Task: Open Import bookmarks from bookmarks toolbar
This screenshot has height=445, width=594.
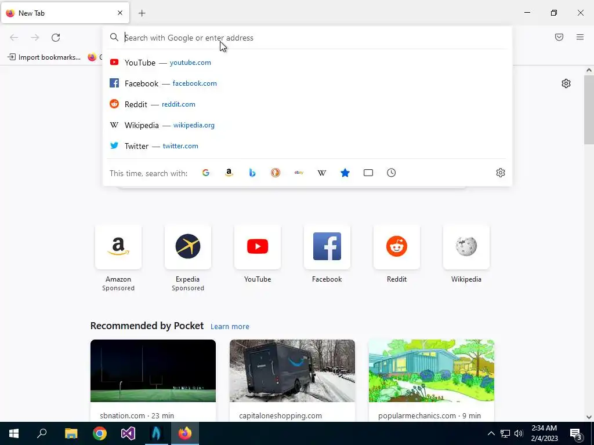Action: (44, 57)
